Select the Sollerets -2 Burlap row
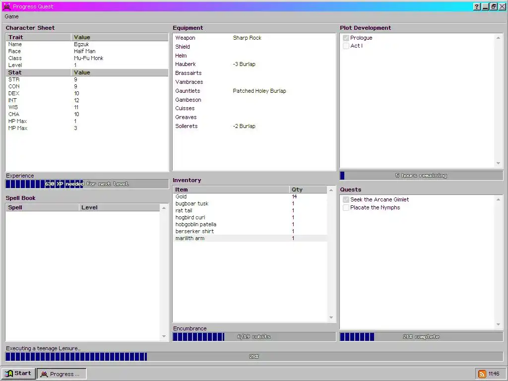 (254, 126)
